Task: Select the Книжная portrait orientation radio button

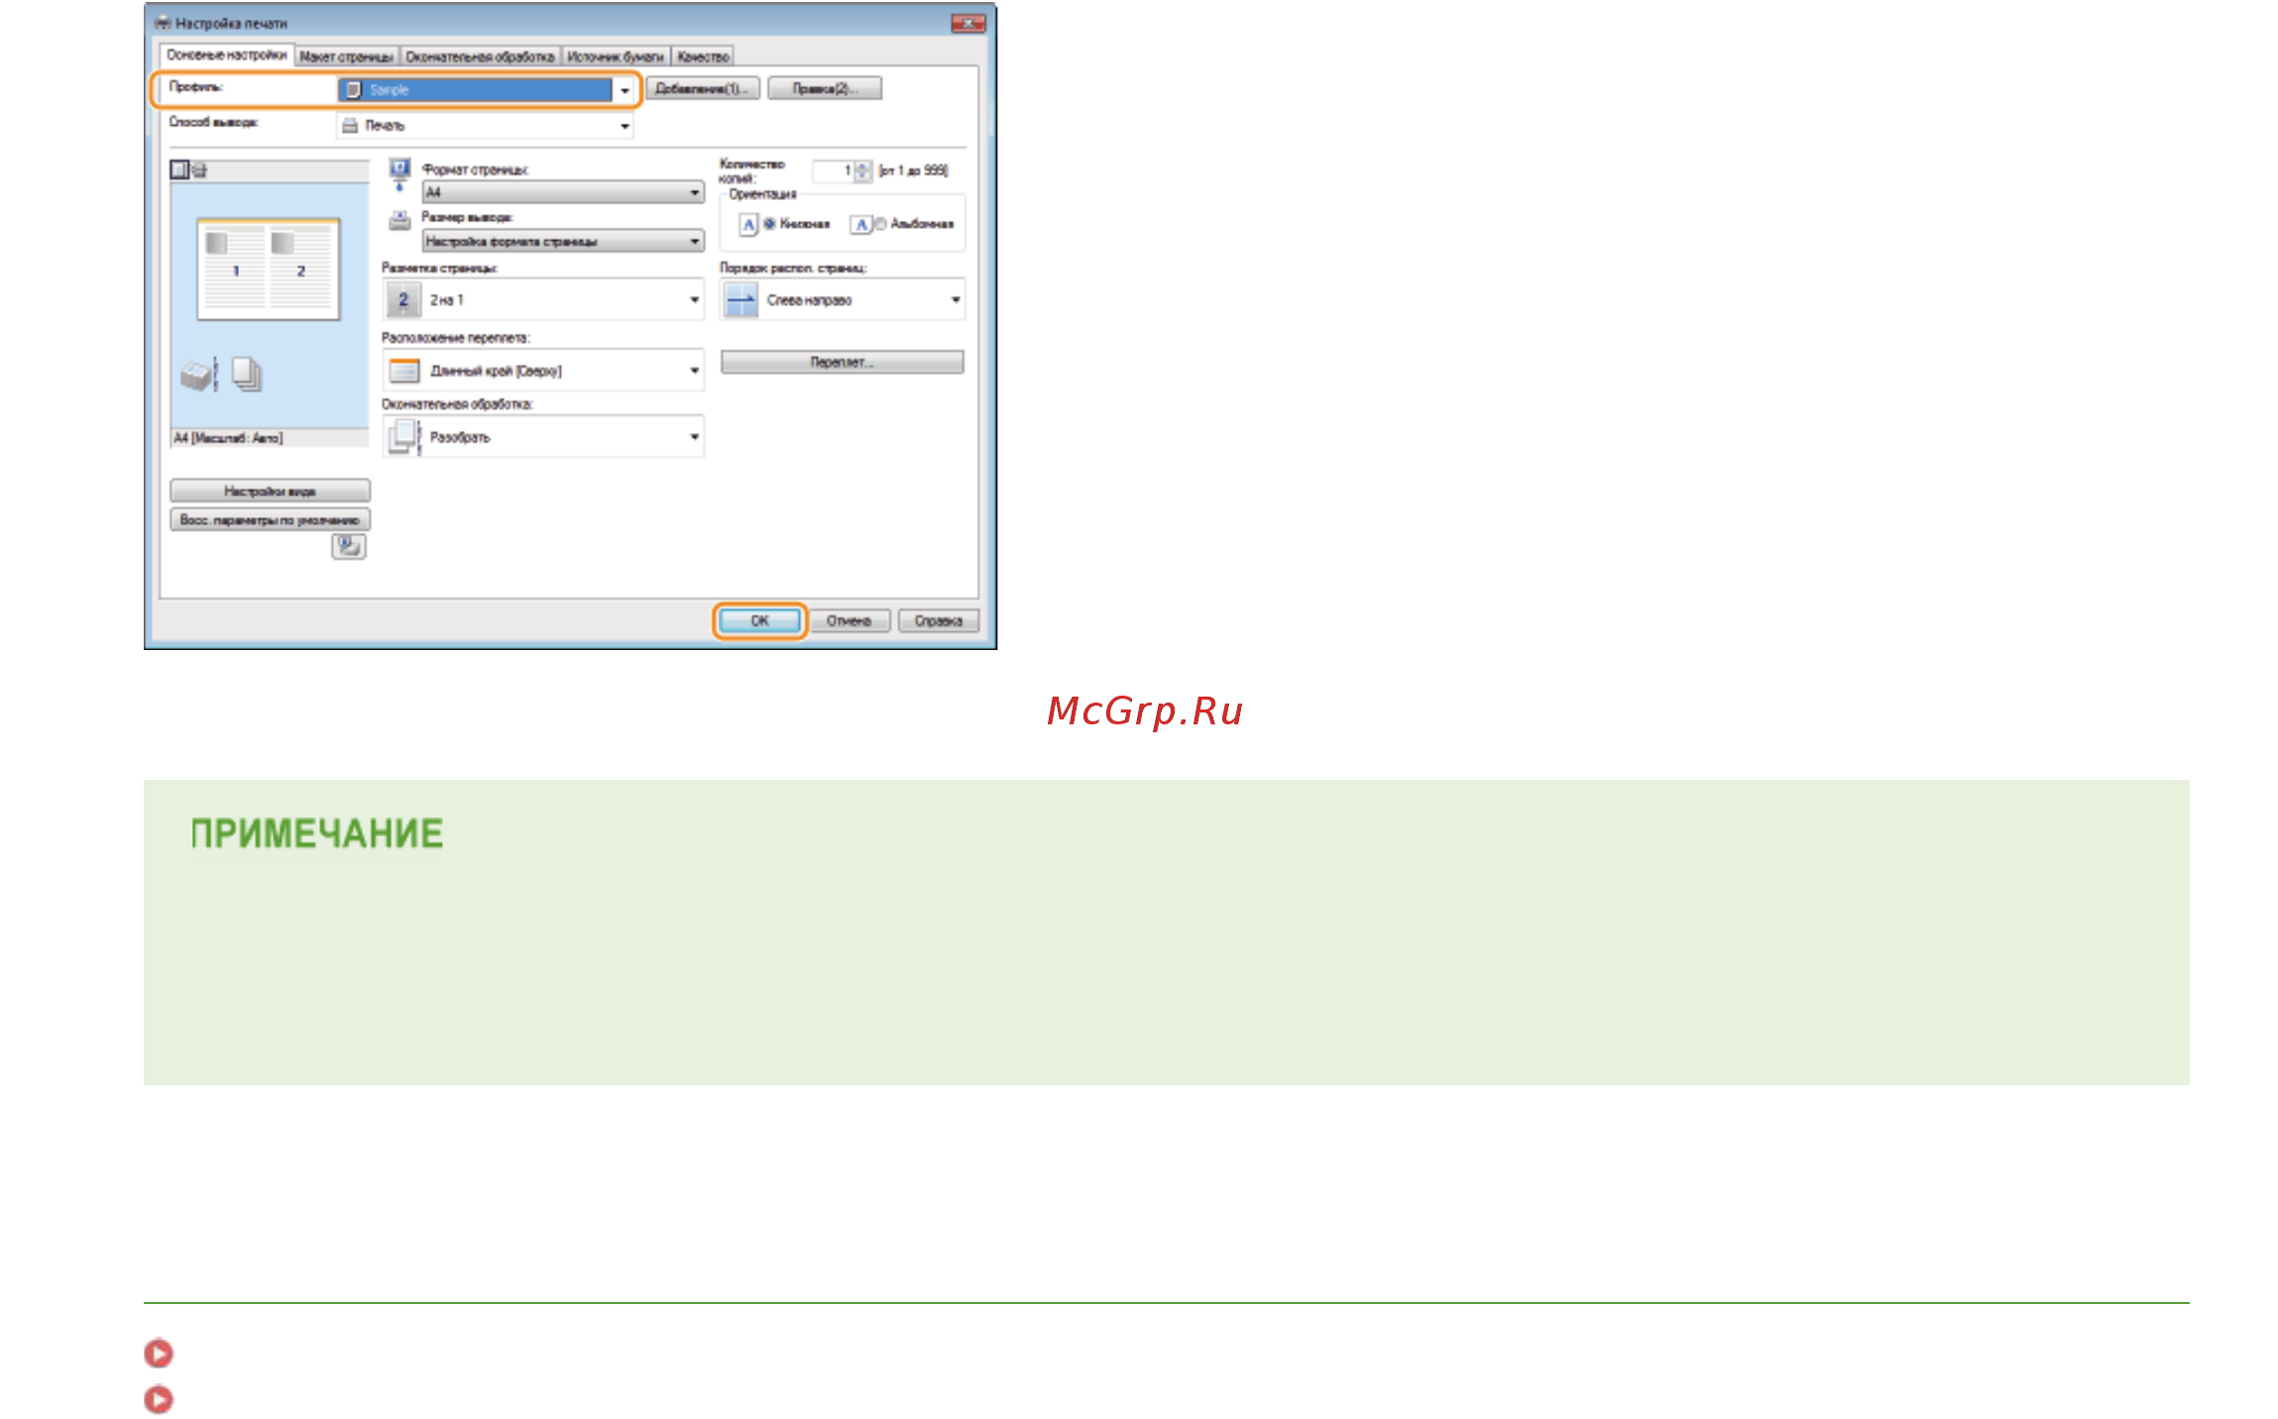Action: pyautogui.click(x=769, y=224)
